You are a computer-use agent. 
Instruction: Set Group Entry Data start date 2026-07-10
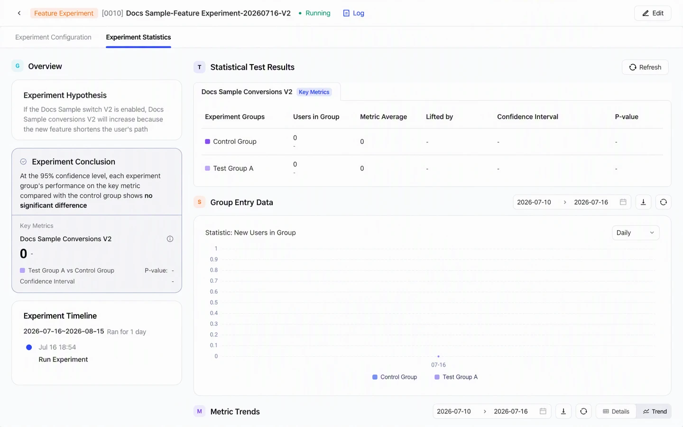(x=534, y=202)
